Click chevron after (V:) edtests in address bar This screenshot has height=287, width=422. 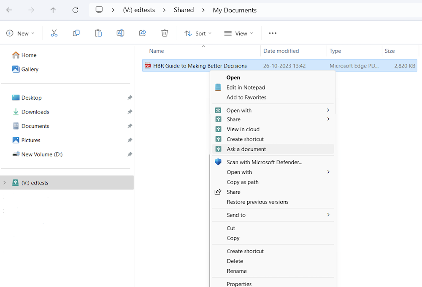point(164,10)
